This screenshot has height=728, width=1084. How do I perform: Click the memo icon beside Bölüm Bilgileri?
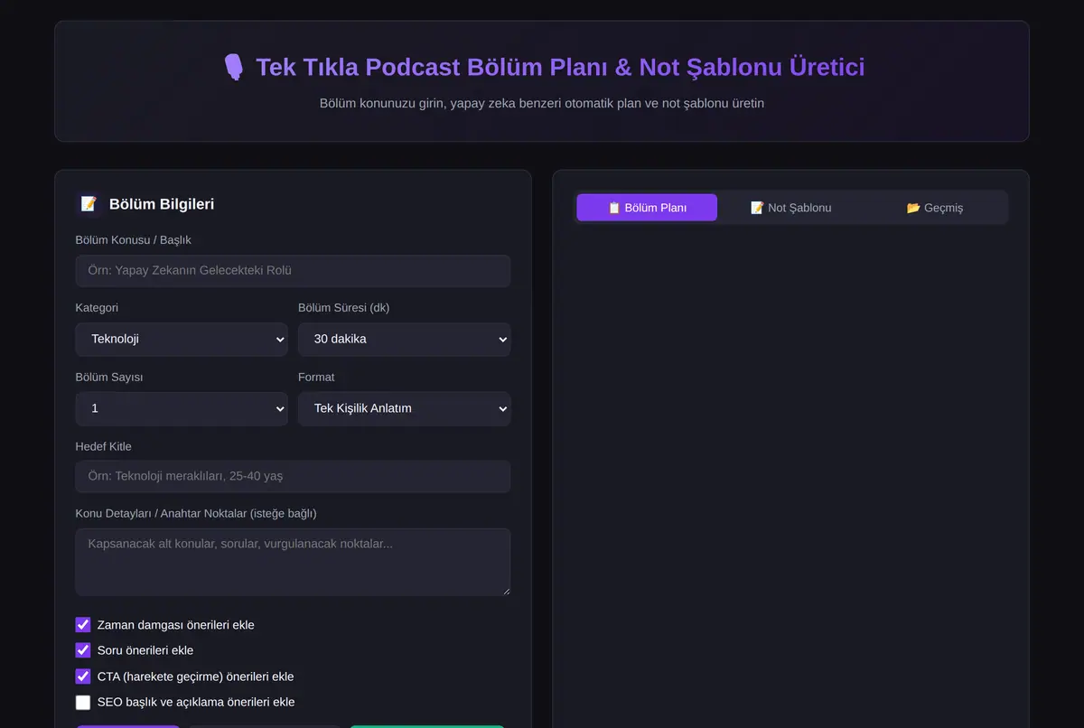click(89, 204)
